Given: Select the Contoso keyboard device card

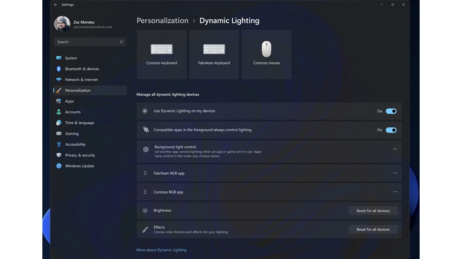Looking at the screenshot, I should click(161, 54).
